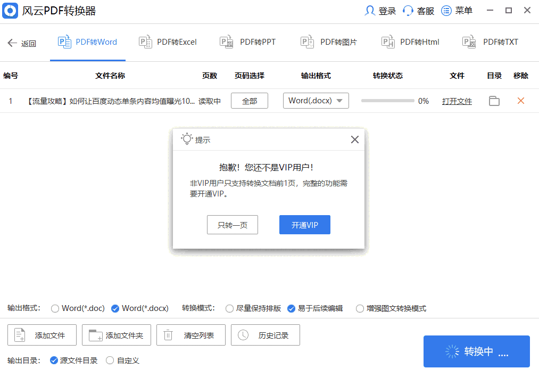The width and height of the screenshot is (539, 377).
Task: Switch to the PDF转图片 tab
Action: (329, 42)
